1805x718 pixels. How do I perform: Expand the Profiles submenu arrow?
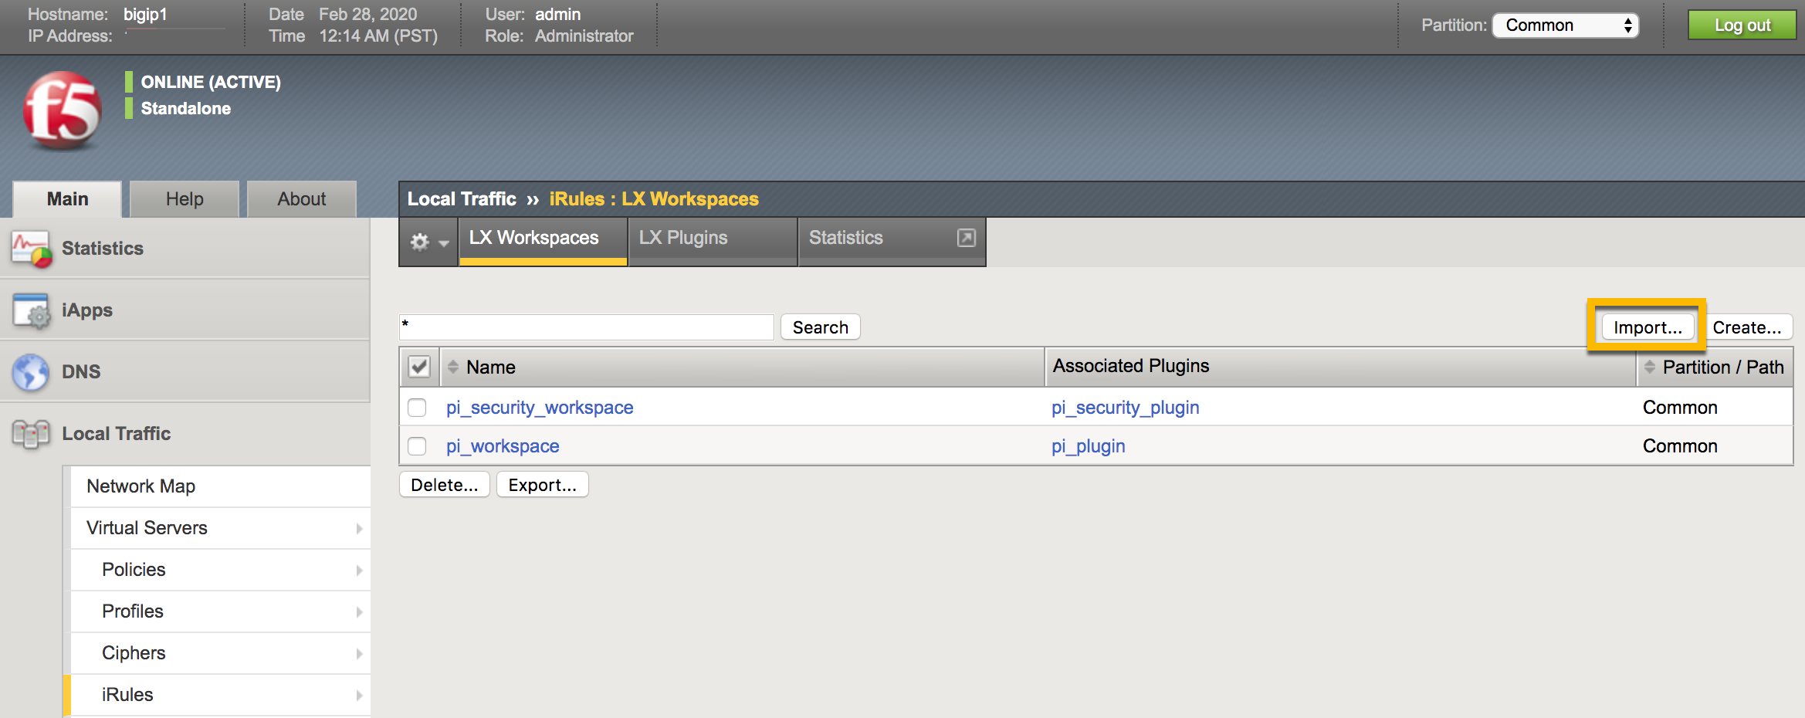click(x=359, y=611)
